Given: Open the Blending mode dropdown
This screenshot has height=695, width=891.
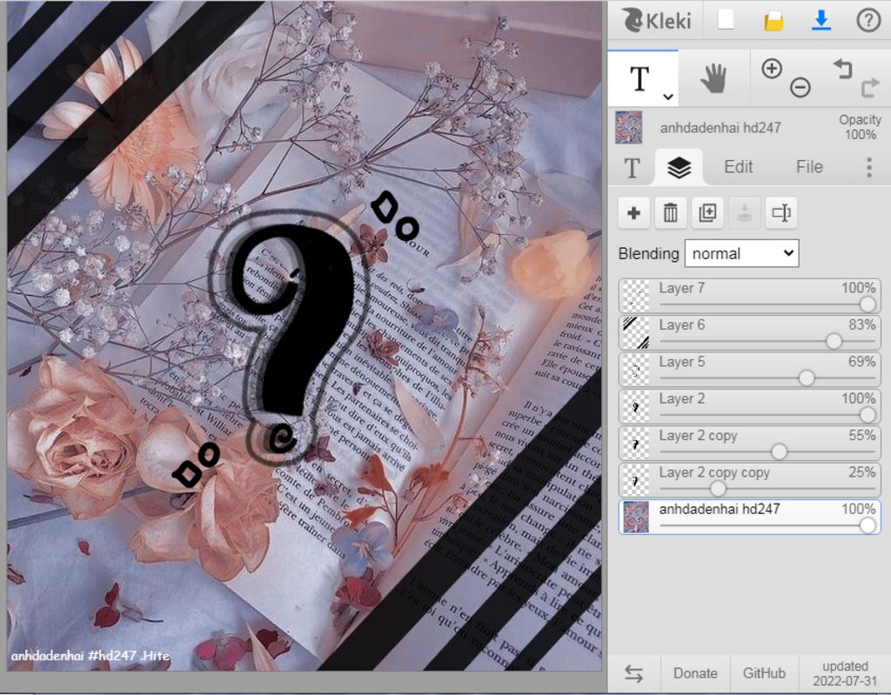Looking at the screenshot, I should pyautogui.click(x=741, y=253).
